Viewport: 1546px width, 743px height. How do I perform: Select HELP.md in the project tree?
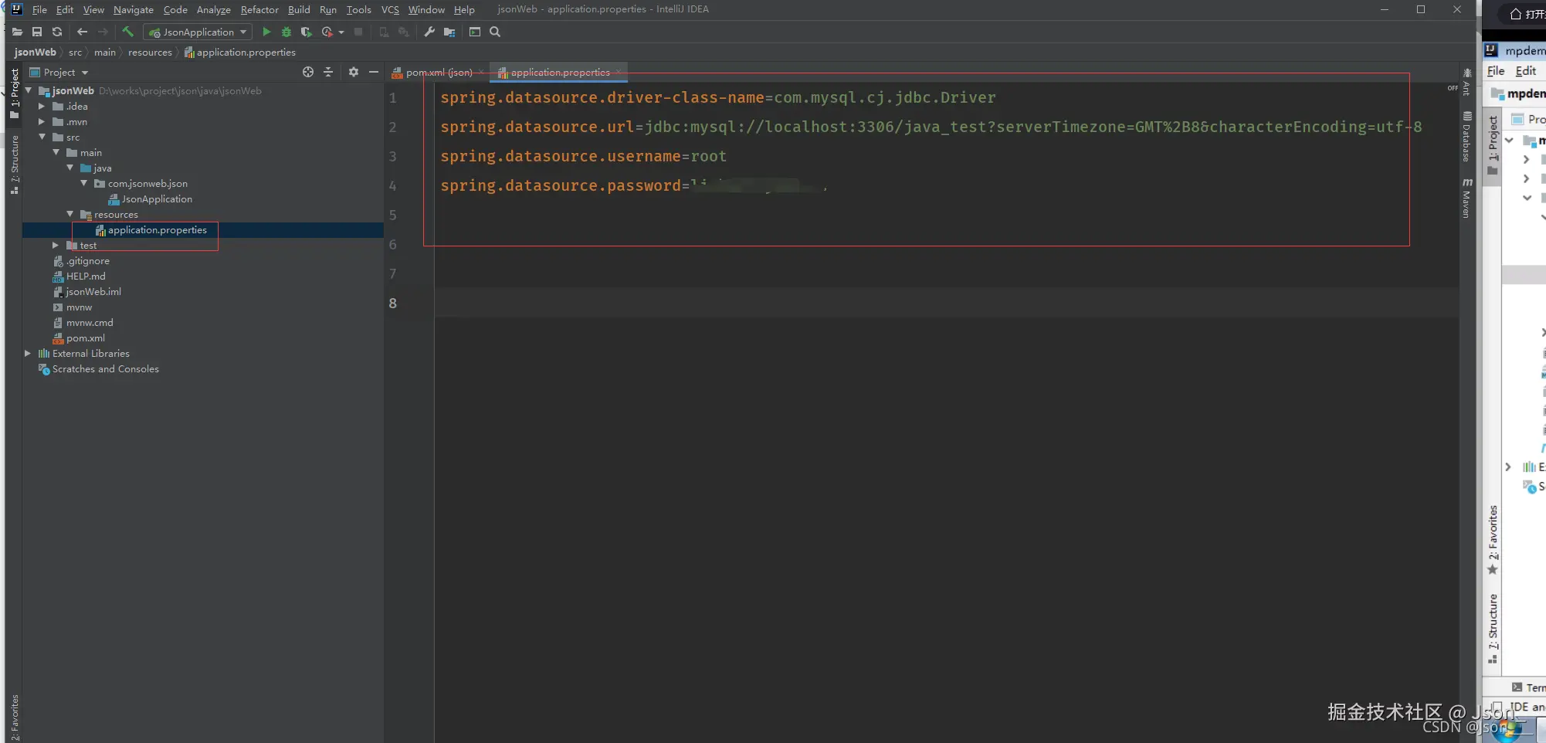86,277
